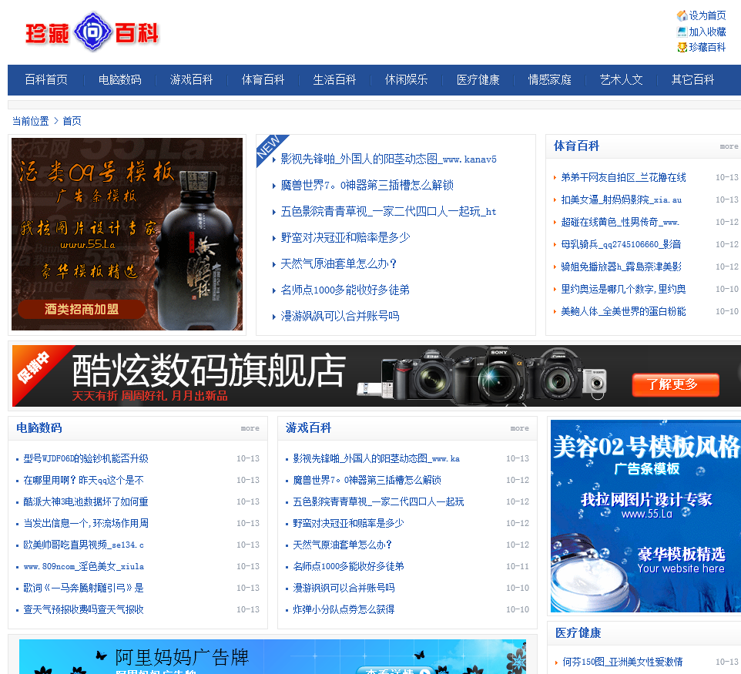
Task: Open the 酒类09号模板 wine bottle banner
Action: coord(127,234)
